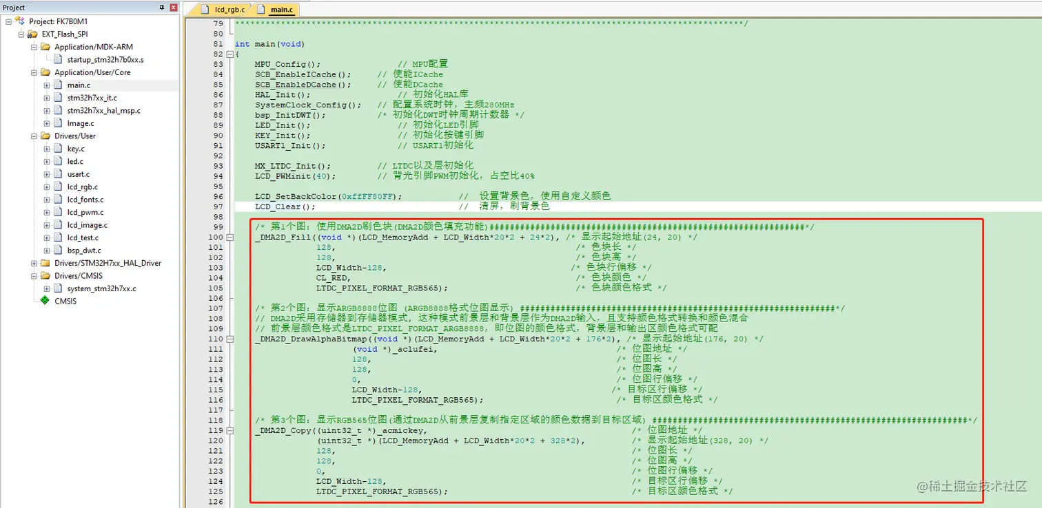Fold the main function body at line 82
1042x508 pixels.
[x=229, y=54]
